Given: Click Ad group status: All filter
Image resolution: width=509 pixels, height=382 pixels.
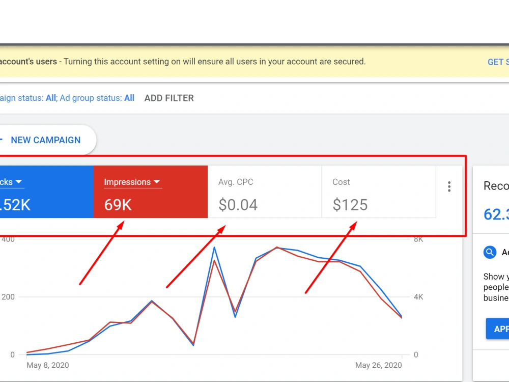Looking at the screenshot, I should 97,98.
